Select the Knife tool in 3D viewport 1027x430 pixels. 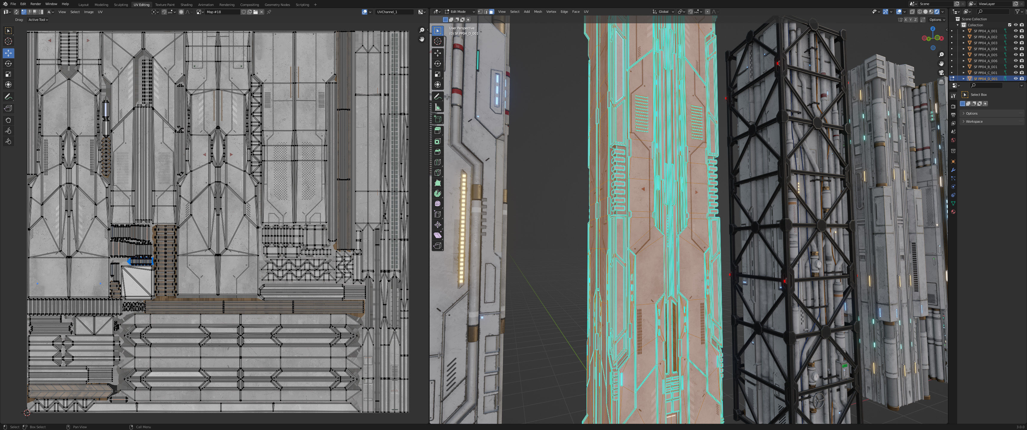click(x=438, y=172)
